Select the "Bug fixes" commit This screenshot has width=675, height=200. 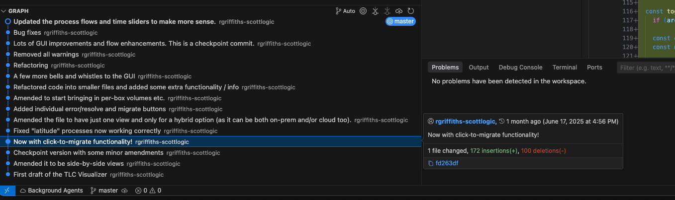coord(211,33)
